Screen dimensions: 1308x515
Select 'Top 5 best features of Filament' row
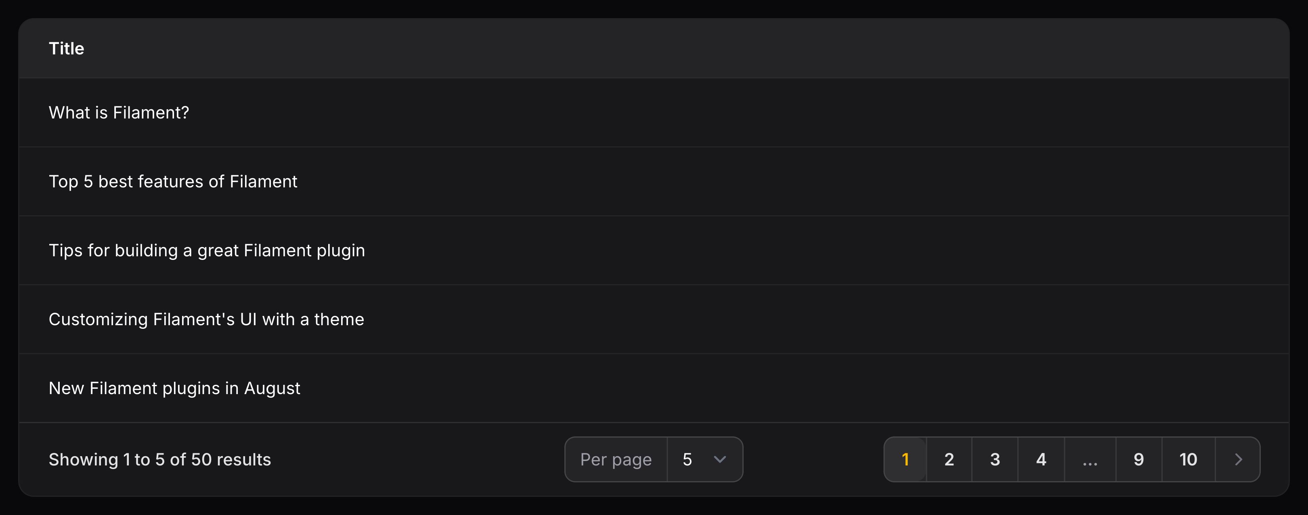tap(173, 181)
